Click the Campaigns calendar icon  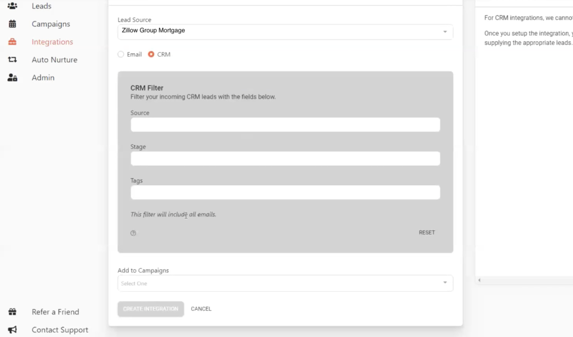pyautogui.click(x=12, y=23)
